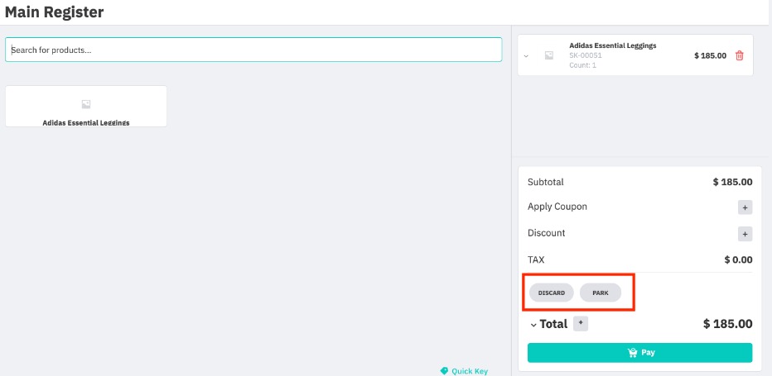Park the current sale

(601, 293)
